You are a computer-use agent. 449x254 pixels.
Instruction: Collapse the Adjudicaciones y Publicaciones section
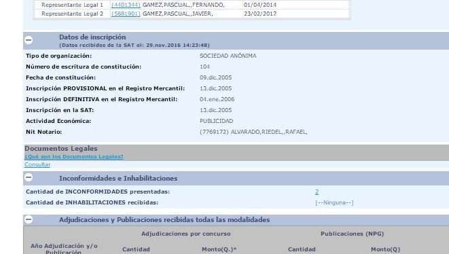(29, 219)
